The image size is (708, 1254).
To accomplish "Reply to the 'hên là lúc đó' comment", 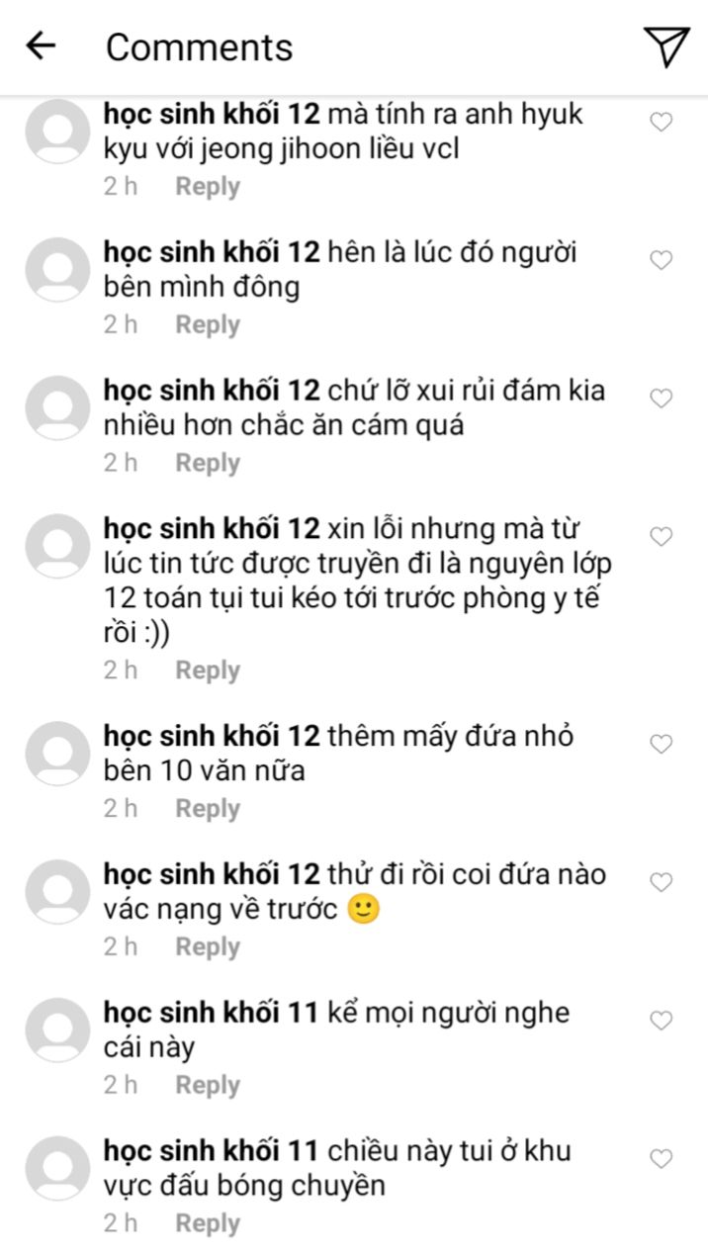I will [208, 325].
